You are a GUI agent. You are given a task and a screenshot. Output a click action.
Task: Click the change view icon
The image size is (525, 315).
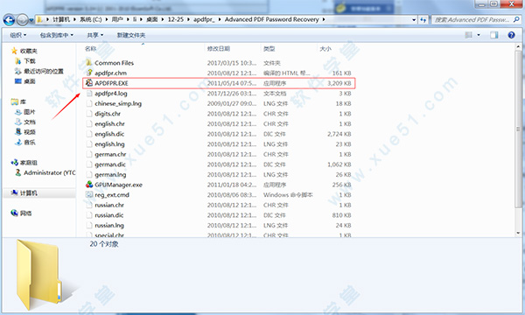coord(469,35)
